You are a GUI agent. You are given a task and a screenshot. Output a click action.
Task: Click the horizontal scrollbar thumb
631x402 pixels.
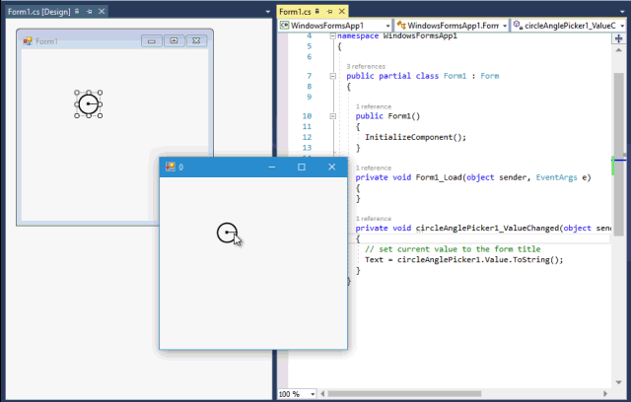tap(404, 393)
